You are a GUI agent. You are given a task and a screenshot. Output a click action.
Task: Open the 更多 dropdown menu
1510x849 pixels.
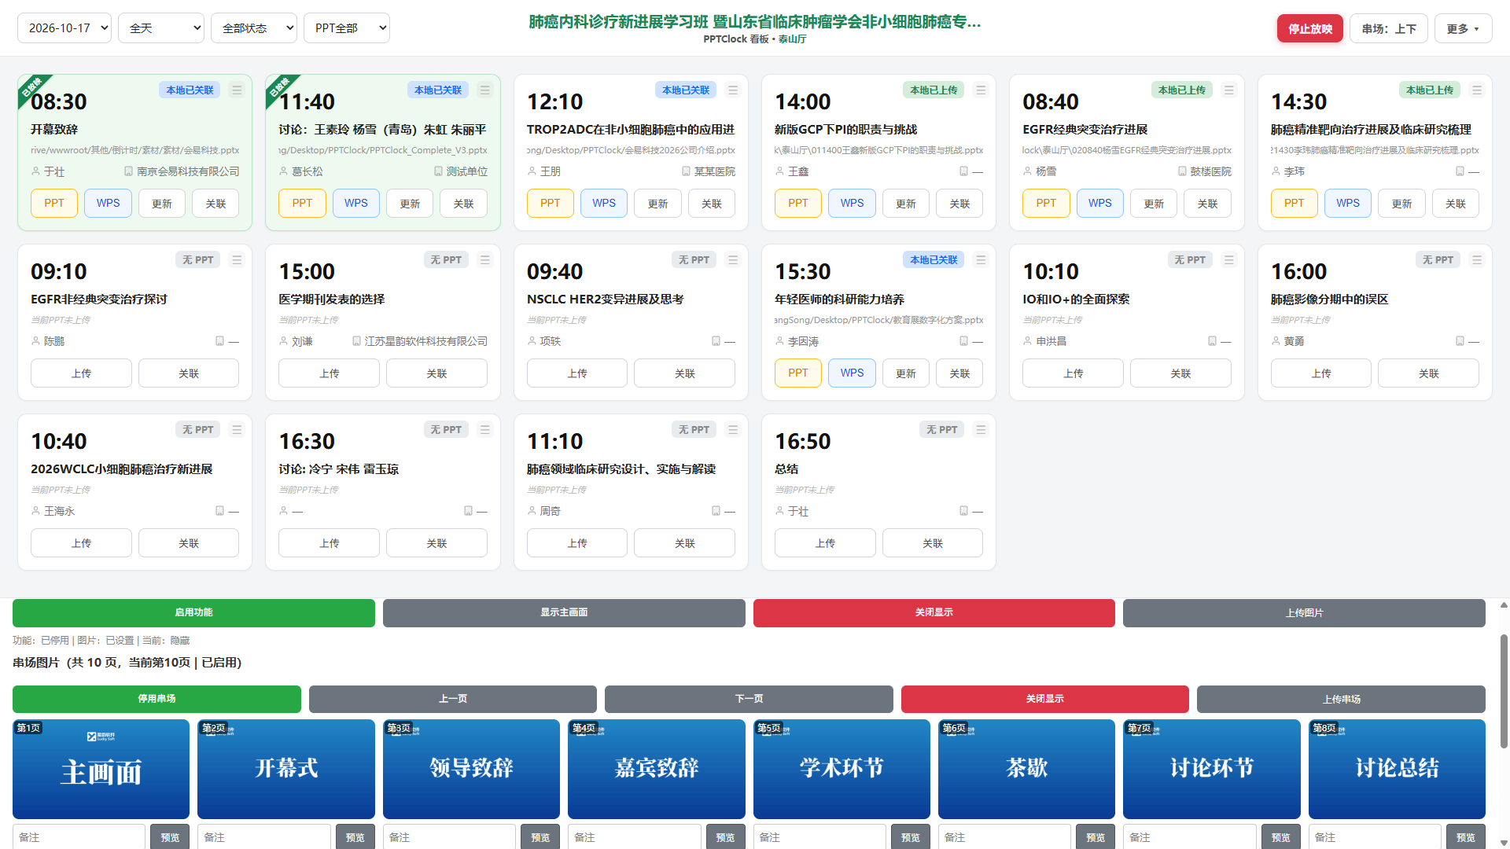(x=1463, y=29)
